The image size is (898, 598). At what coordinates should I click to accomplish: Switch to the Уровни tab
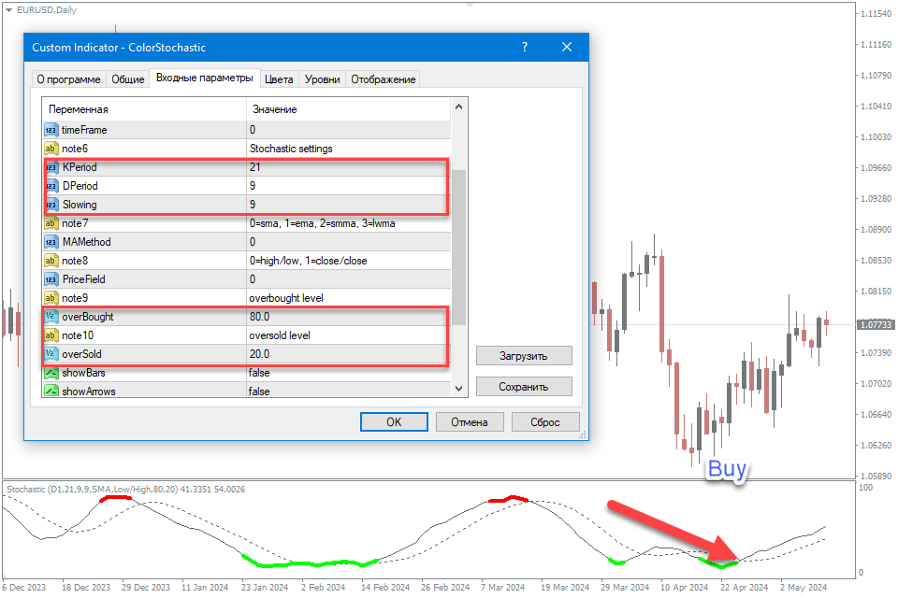pyautogui.click(x=323, y=79)
